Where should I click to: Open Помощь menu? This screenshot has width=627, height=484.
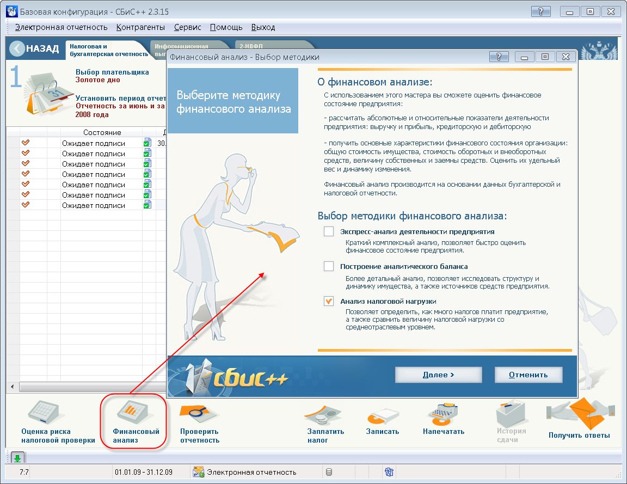pyautogui.click(x=226, y=27)
